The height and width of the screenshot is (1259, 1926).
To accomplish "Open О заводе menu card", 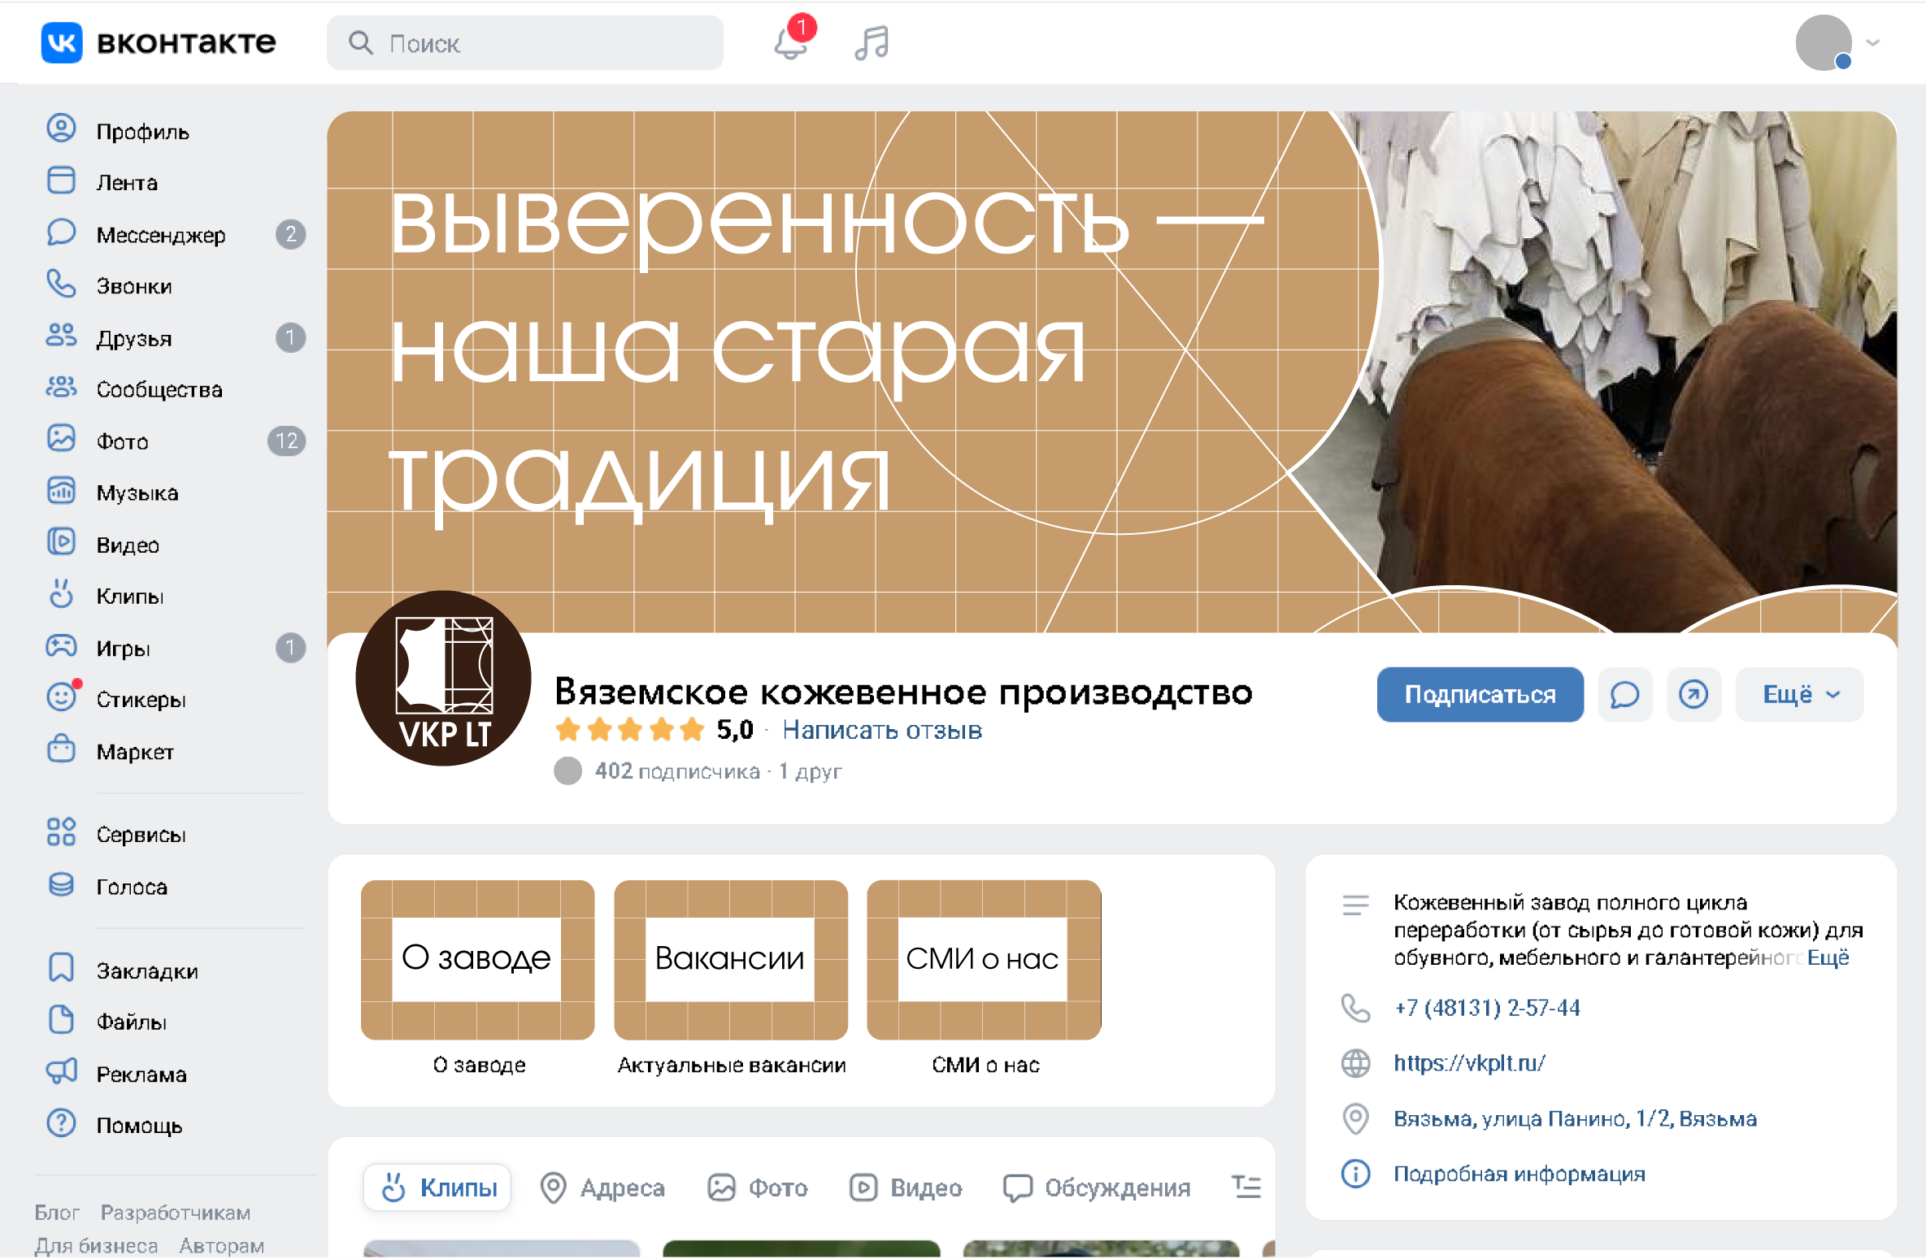I will click(x=478, y=959).
